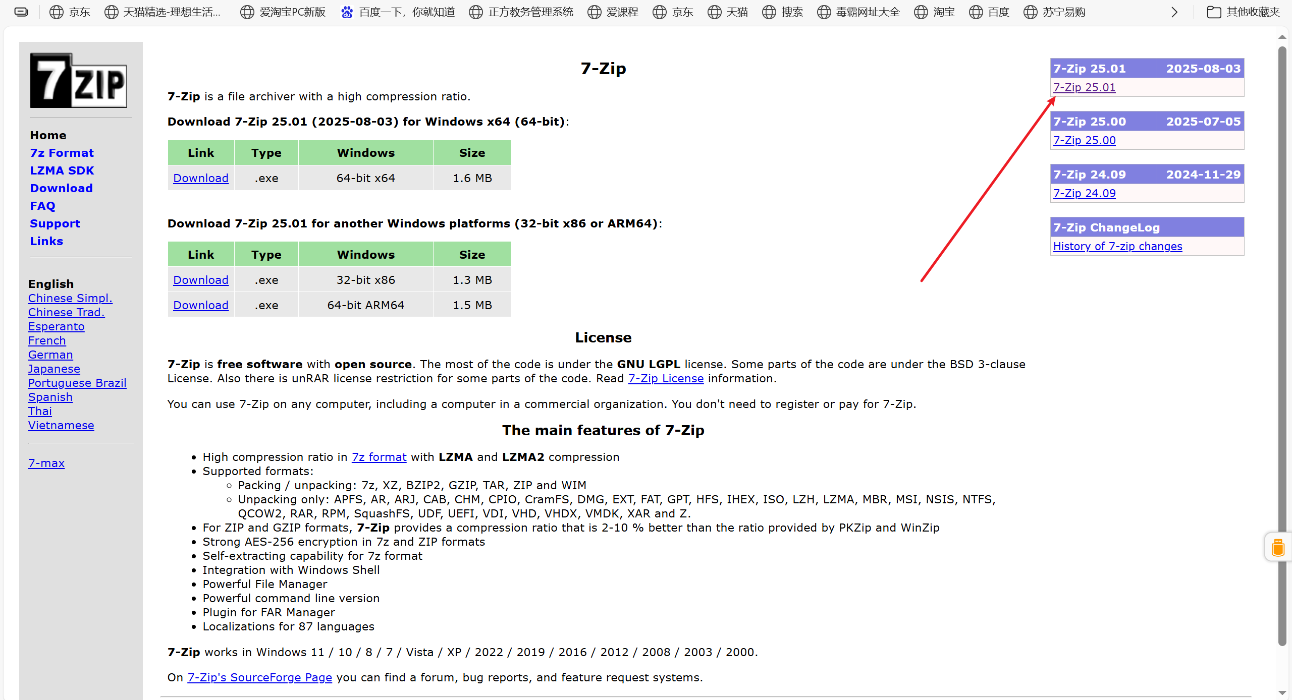Click the '2025-07-05' date header cell
Screen dimensions: 1292x700
(1201, 122)
